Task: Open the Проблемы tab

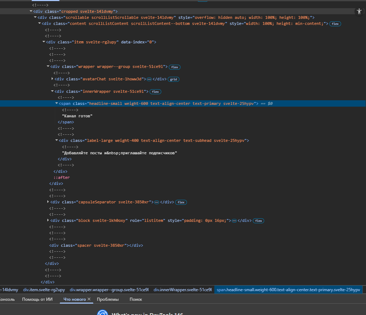Action: pos(108,299)
